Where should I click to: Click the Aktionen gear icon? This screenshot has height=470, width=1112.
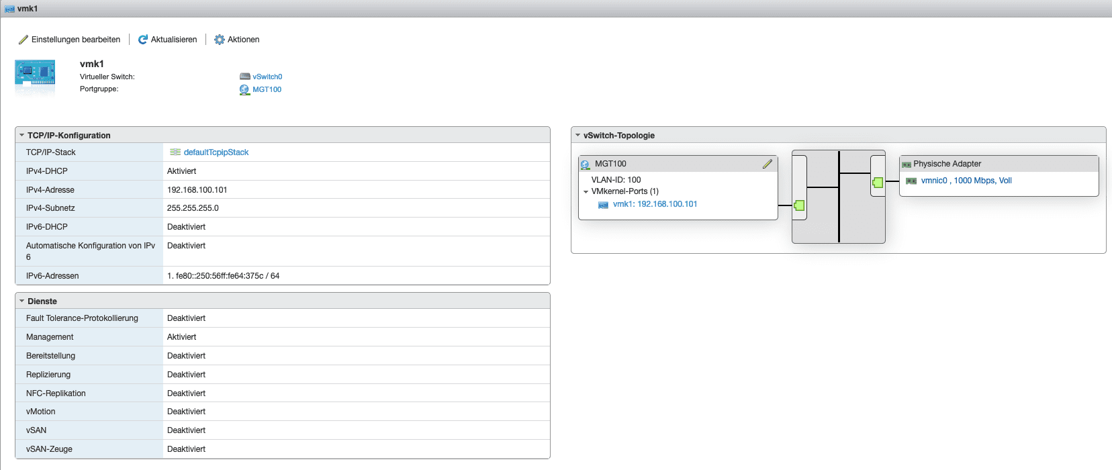[x=220, y=40]
